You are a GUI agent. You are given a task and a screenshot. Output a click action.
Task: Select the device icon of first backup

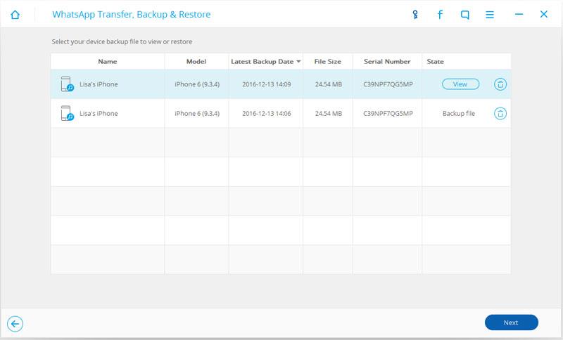68,84
